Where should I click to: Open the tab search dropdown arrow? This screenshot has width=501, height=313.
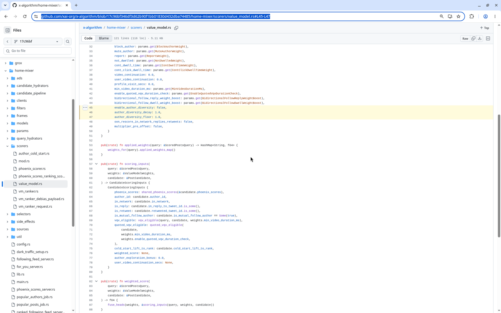[x=5, y=5]
